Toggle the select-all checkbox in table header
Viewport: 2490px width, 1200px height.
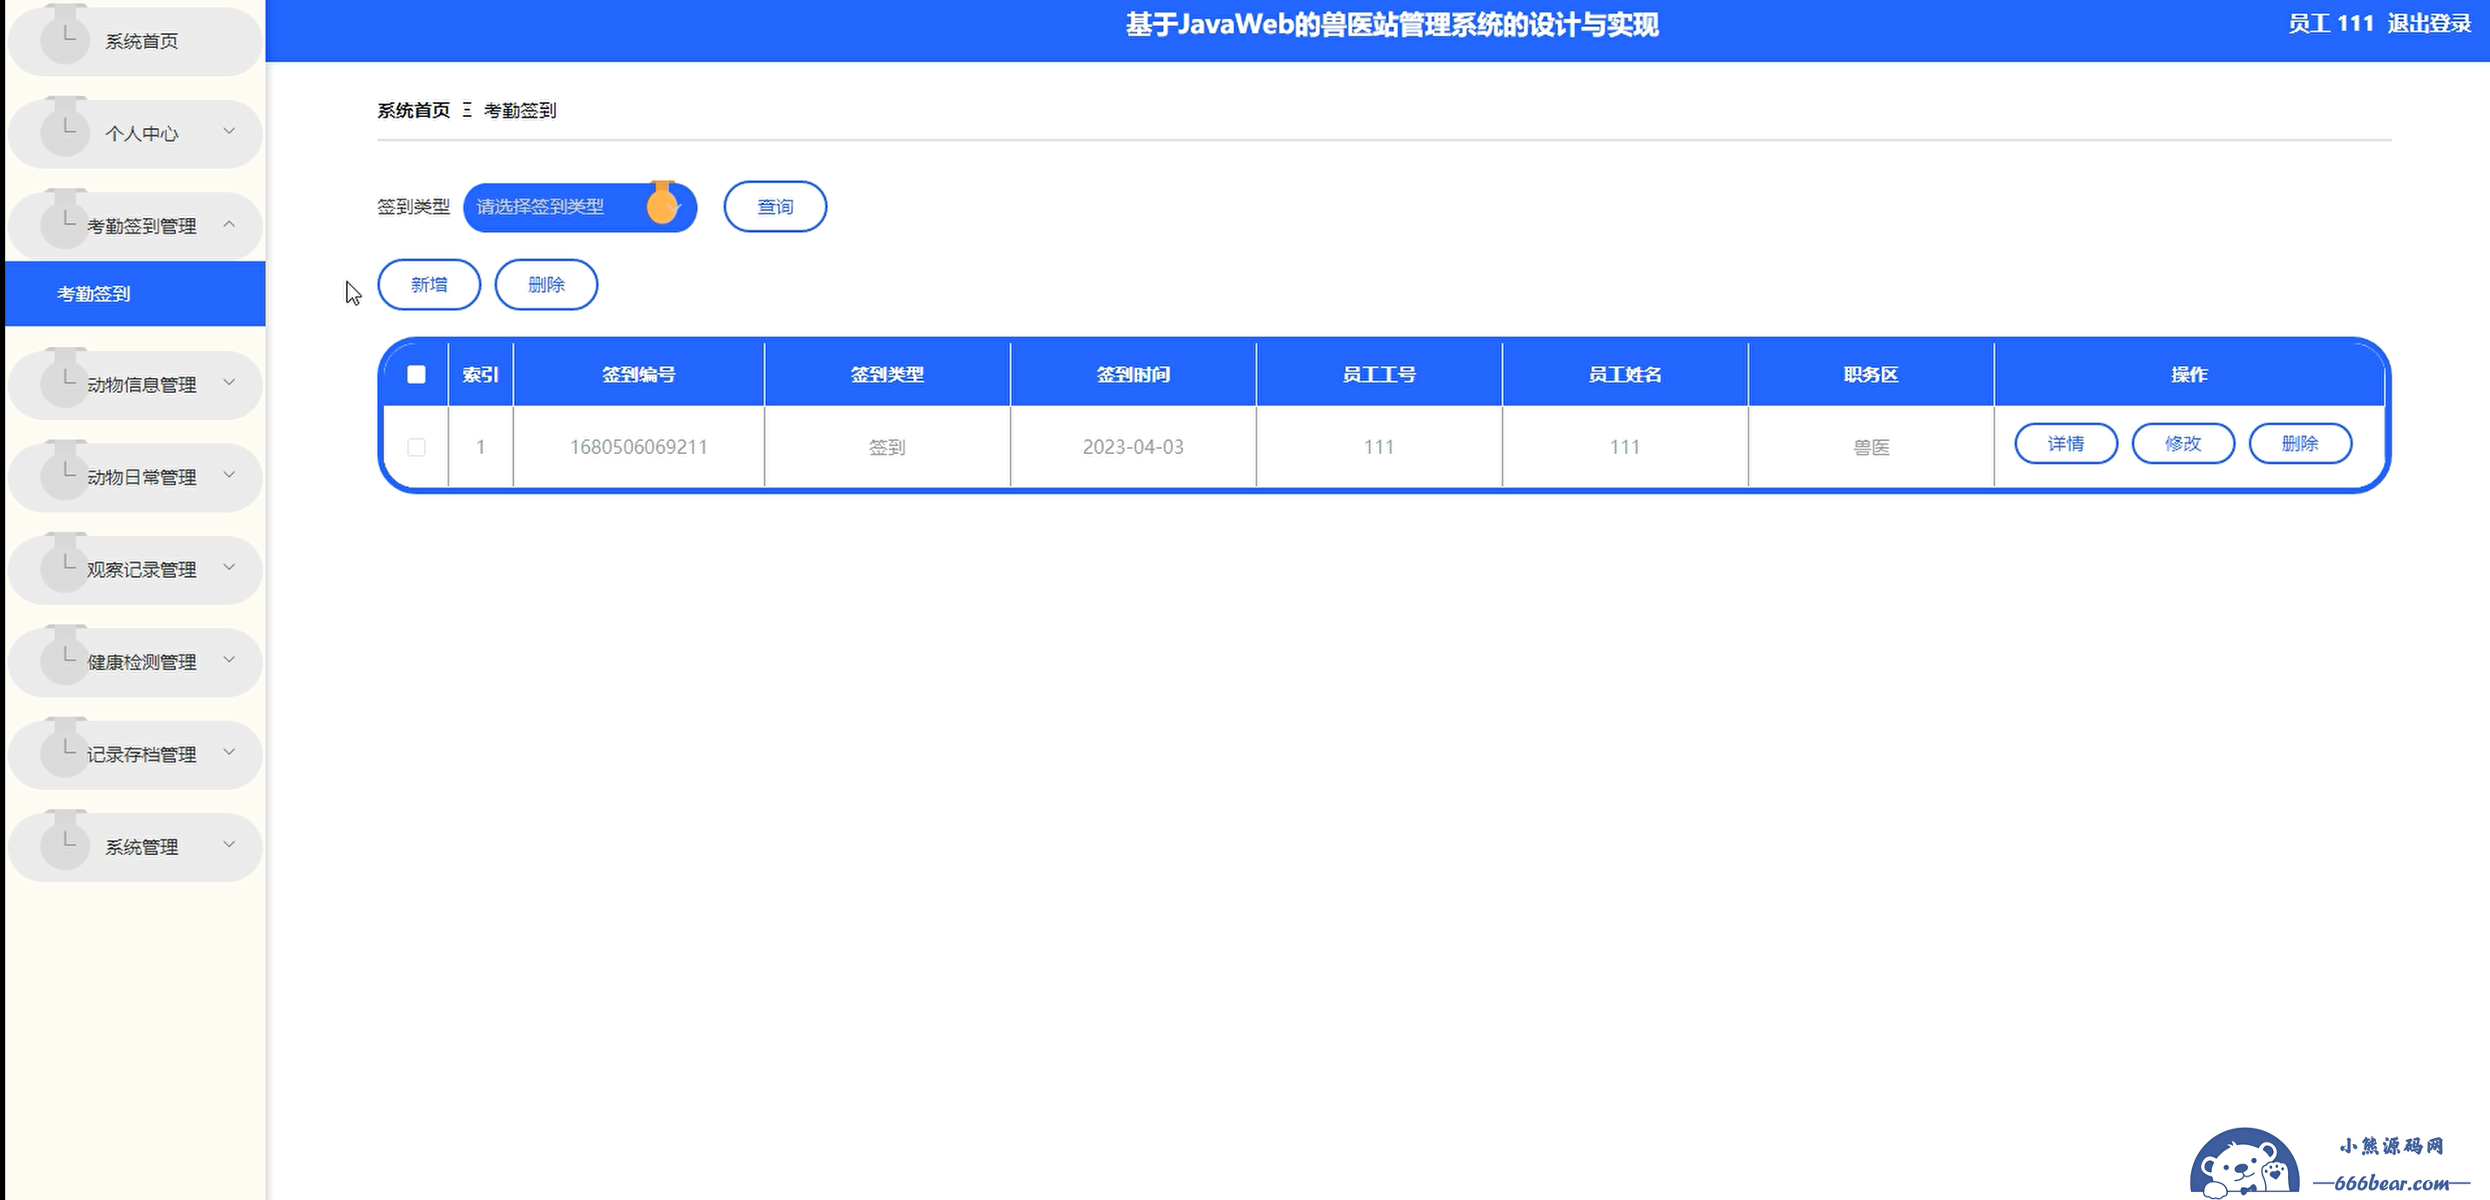[x=416, y=374]
